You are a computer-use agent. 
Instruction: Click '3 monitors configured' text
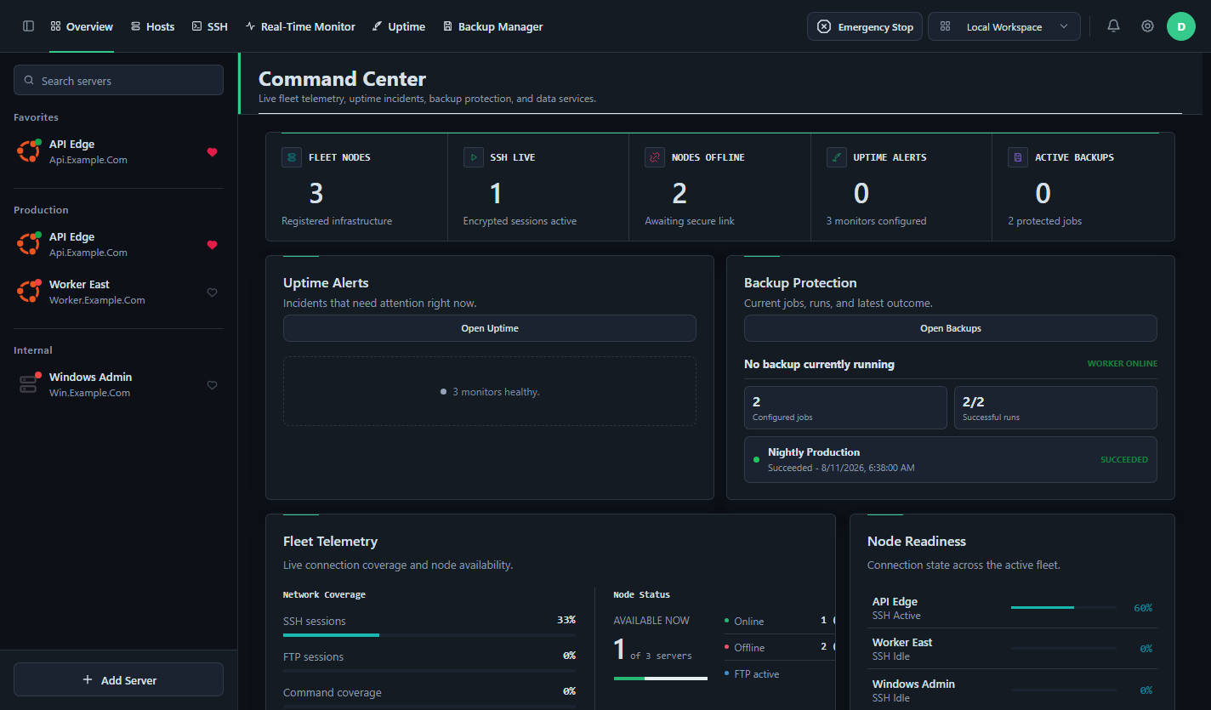pyautogui.click(x=876, y=221)
